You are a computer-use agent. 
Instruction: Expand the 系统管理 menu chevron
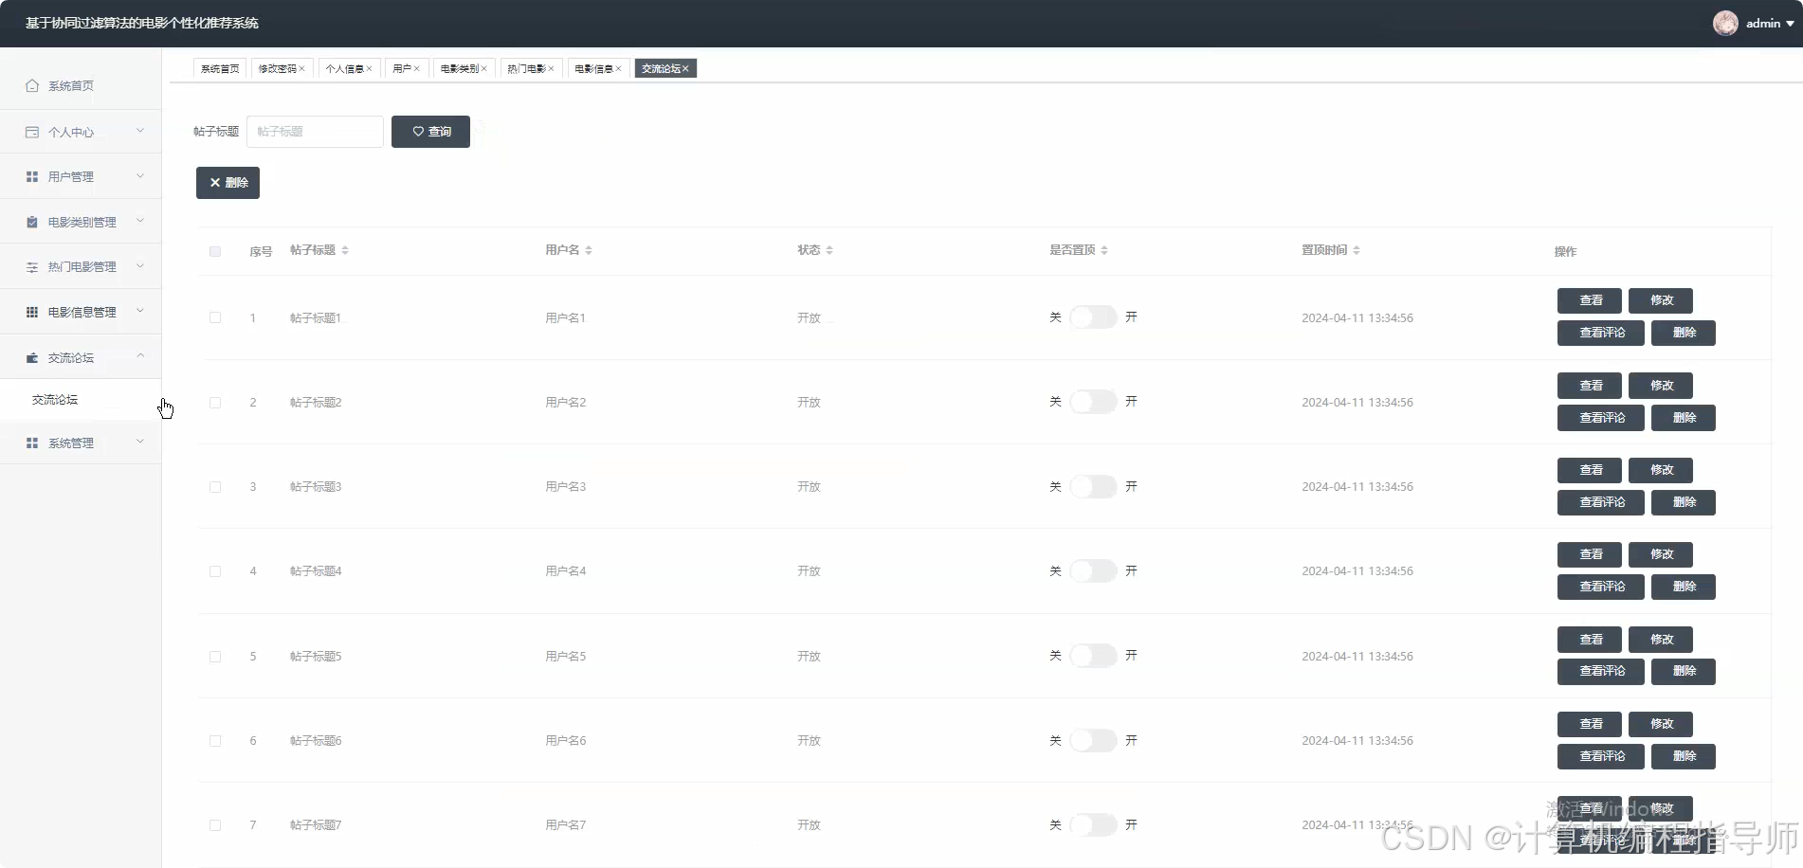140,442
